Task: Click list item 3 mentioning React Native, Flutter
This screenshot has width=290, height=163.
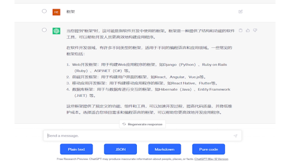Action: (142, 83)
